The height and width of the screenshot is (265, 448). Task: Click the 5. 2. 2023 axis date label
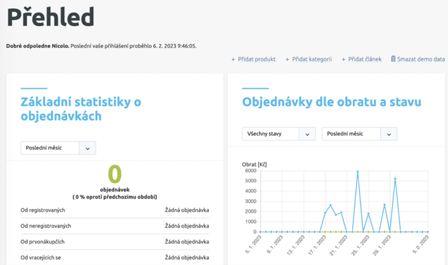coord(421,244)
